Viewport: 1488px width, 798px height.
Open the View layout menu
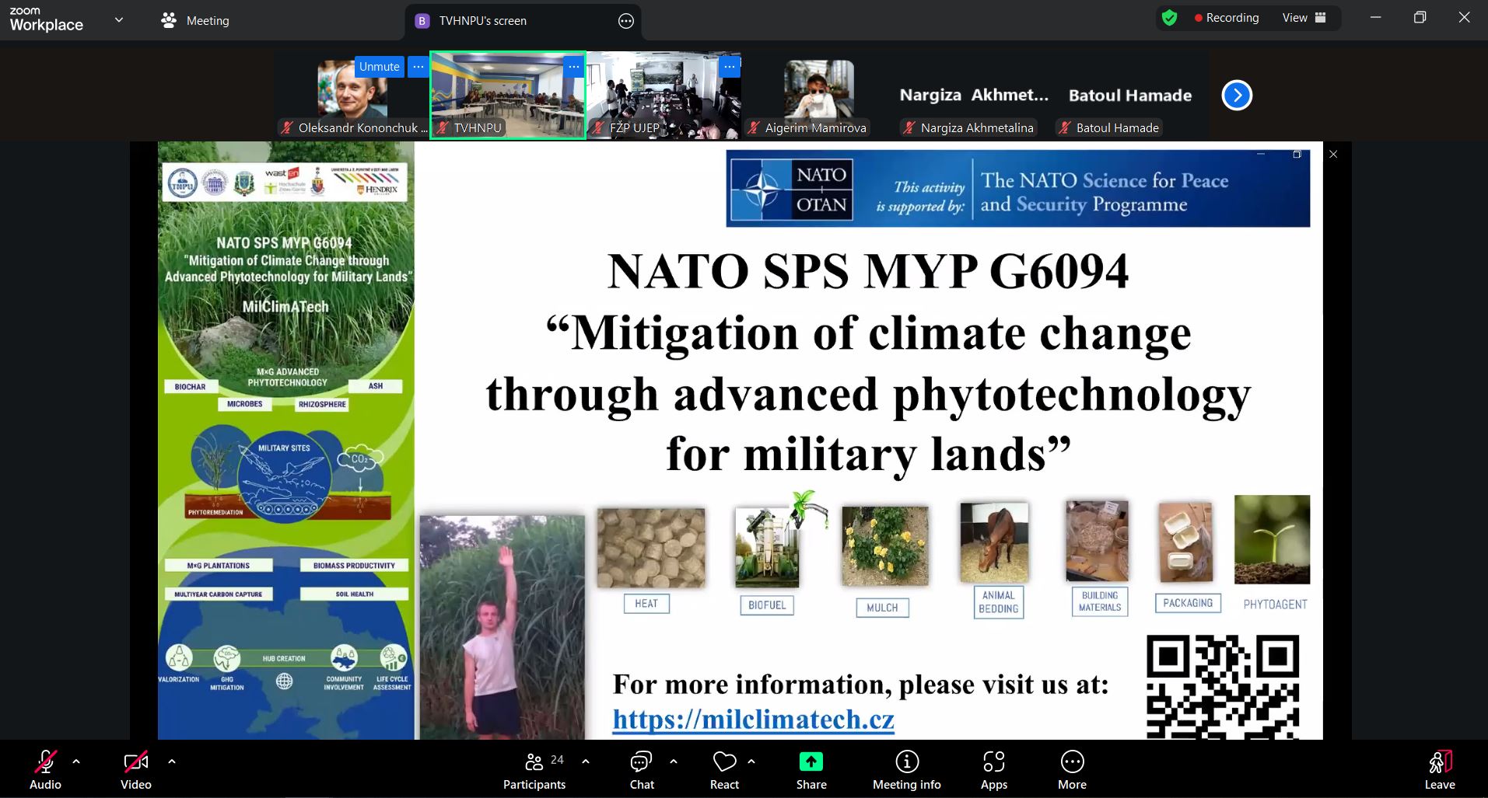tap(1304, 18)
